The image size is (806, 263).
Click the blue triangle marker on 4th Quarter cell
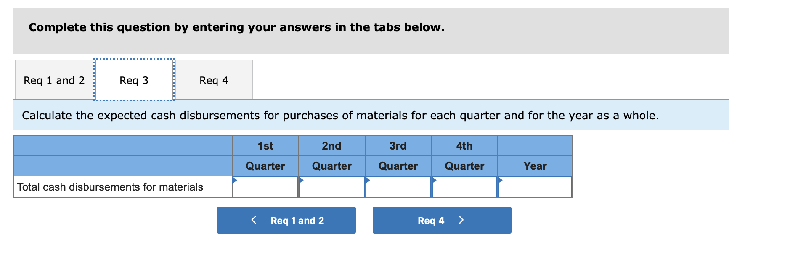(x=435, y=180)
